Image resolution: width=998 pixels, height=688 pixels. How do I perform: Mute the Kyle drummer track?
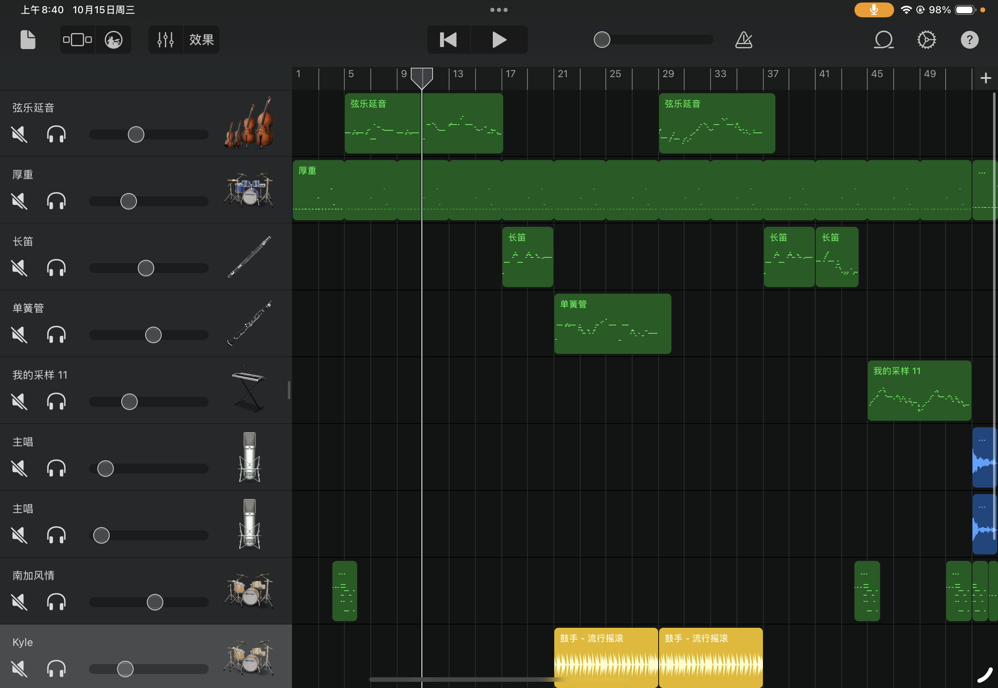coord(19,669)
